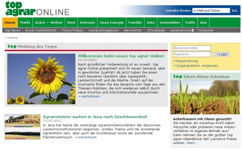This screenshot has width=242, height=149.
Task: Open the Abo tab
Action: pyautogui.click(x=203, y=23)
